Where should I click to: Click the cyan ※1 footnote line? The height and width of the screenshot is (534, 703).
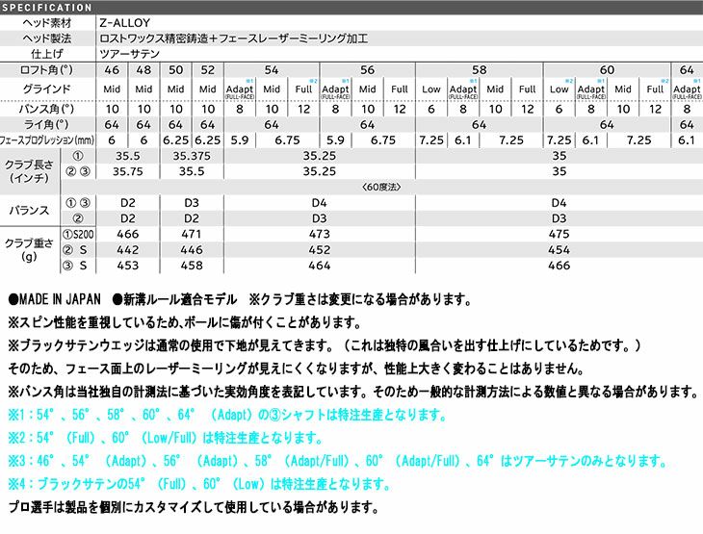pyautogui.click(x=227, y=416)
